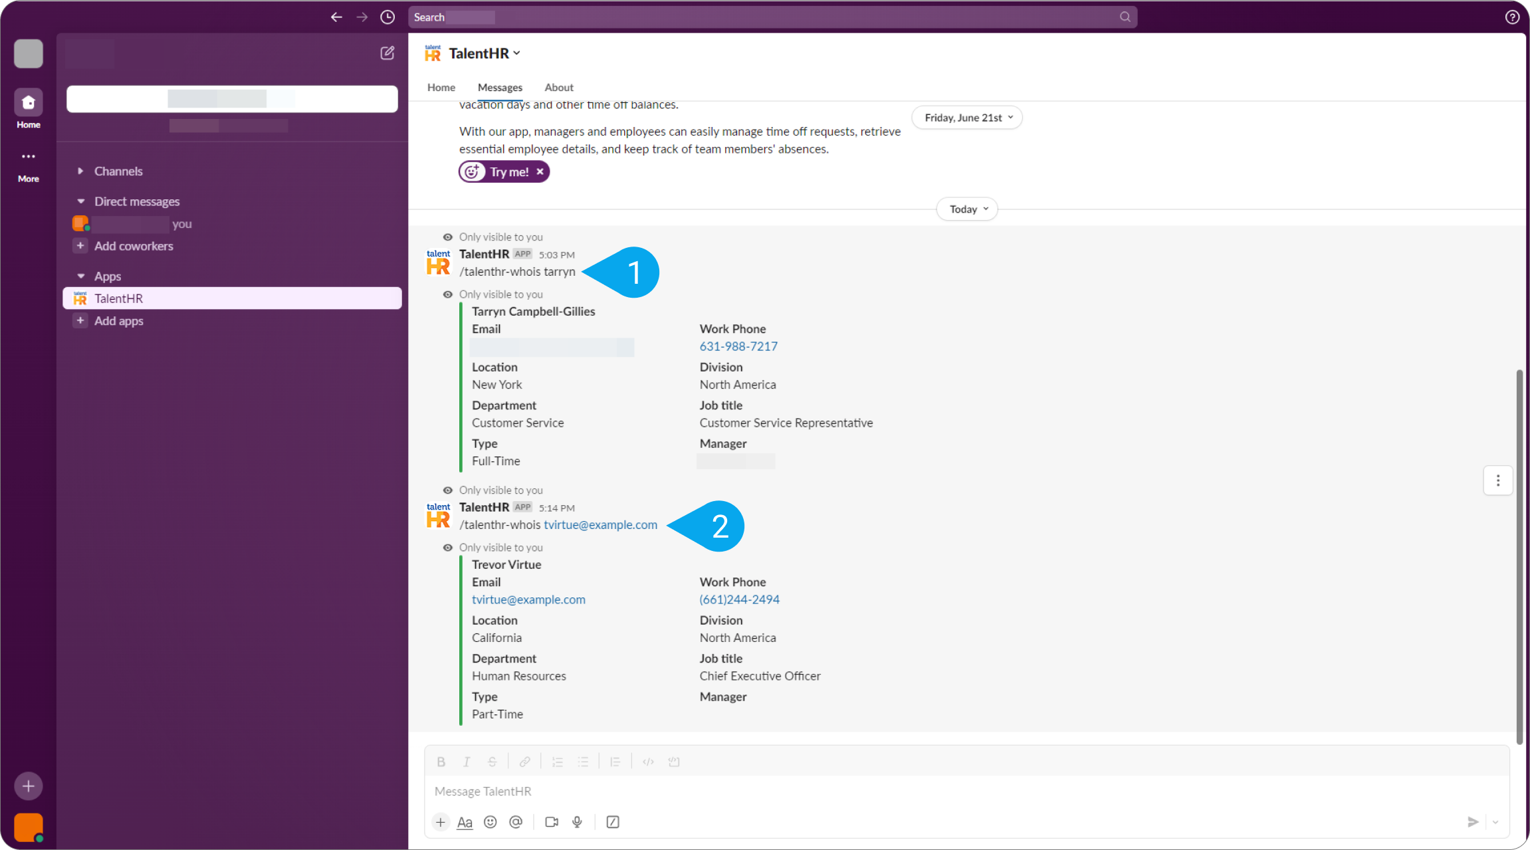Screen dimensions: 1530x850
Task: Open the help question mark icon
Action: pos(1512,17)
